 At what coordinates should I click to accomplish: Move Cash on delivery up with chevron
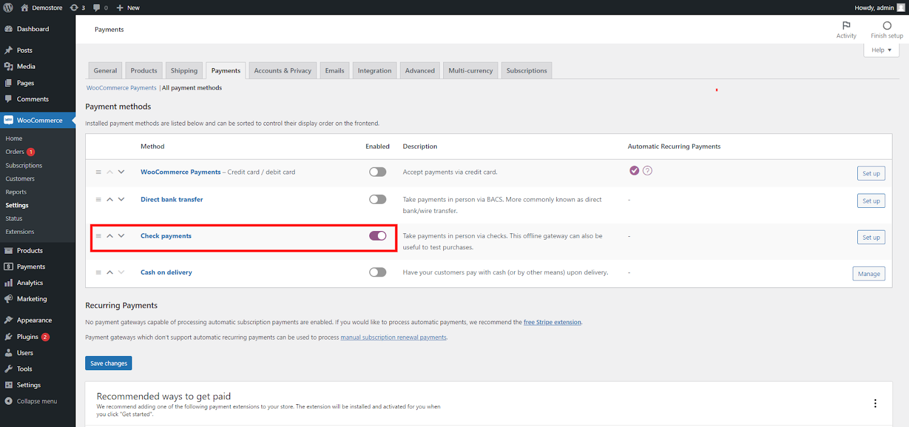click(x=110, y=273)
